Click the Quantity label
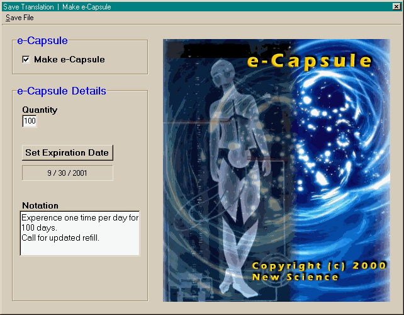The image size is (404, 315). pyautogui.click(x=40, y=110)
